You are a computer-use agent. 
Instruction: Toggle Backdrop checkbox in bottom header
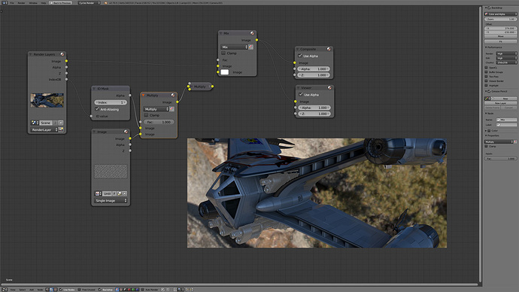click(x=100, y=289)
